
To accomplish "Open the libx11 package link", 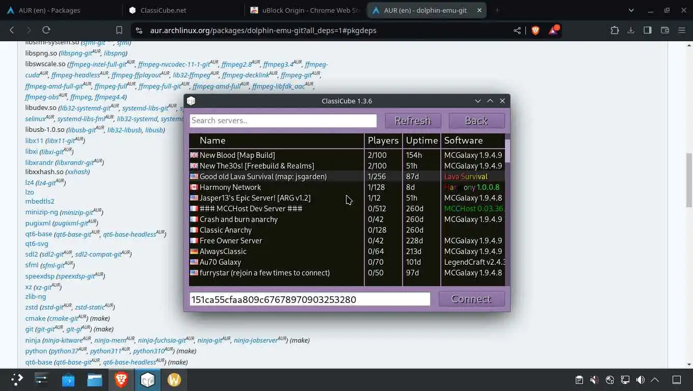I will 34,141.
